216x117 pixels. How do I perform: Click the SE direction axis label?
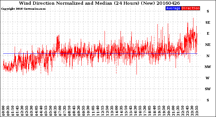click(x=208, y=22)
